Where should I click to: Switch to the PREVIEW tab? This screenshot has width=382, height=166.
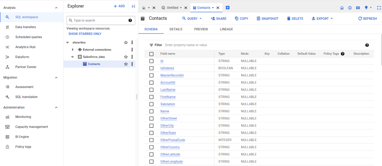pos(201,29)
